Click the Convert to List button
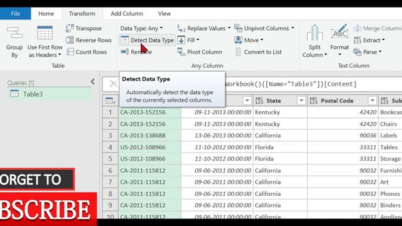The height and width of the screenshot is (226, 402). [x=258, y=51]
